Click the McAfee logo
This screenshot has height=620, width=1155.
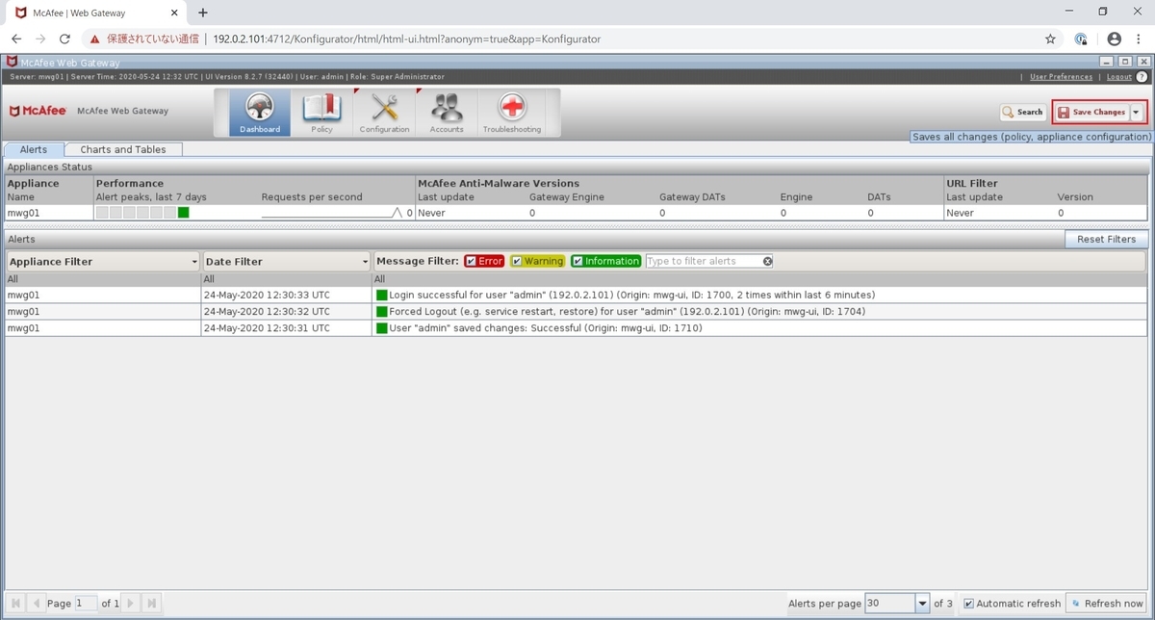(x=38, y=111)
